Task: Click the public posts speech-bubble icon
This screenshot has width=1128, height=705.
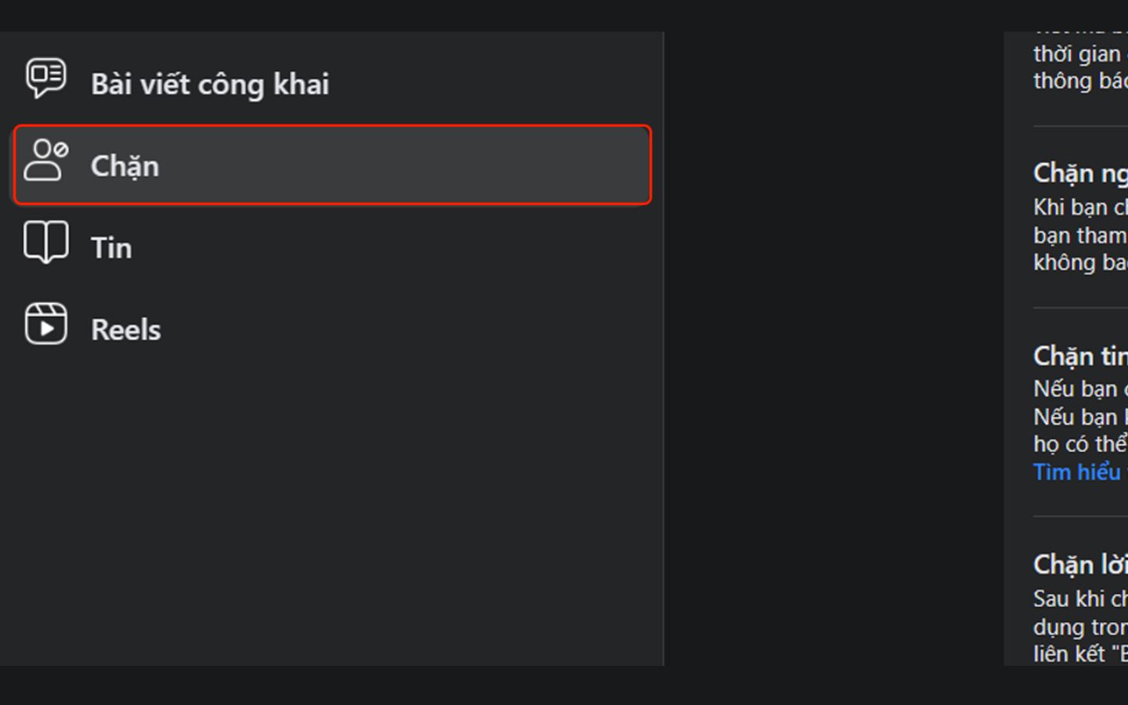Action: click(45, 78)
